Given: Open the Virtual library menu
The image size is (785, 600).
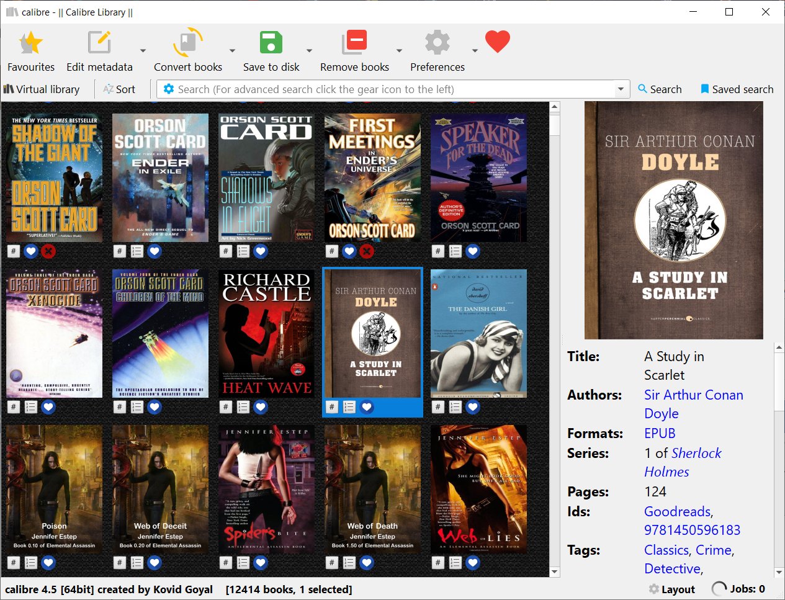Looking at the screenshot, I should coord(42,89).
